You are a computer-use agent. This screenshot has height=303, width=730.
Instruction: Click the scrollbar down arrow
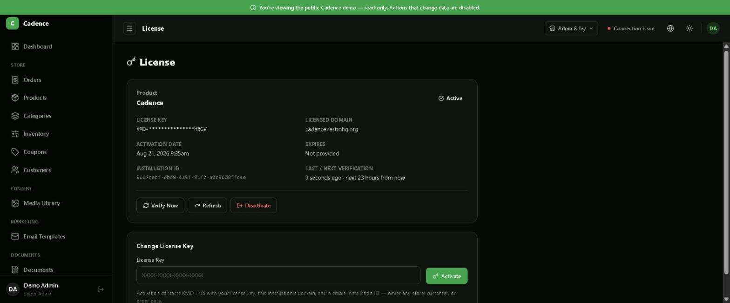pos(726,299)
